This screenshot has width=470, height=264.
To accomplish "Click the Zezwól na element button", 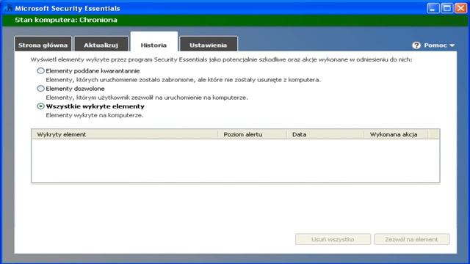I will click(411, 239).
